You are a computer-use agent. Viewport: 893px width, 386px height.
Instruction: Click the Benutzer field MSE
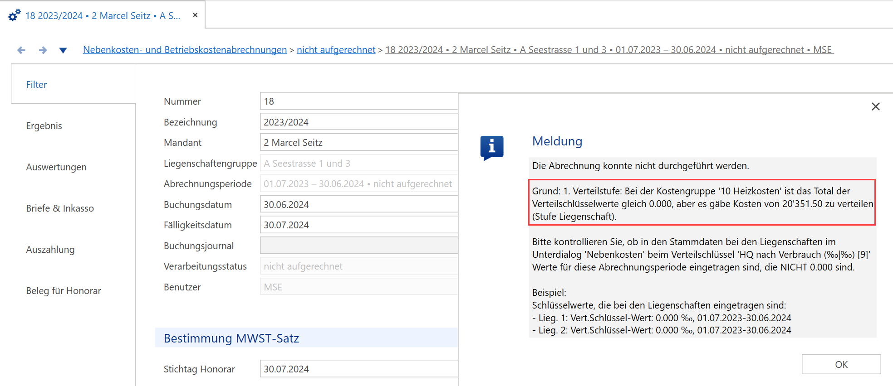(x=359, y=287)
